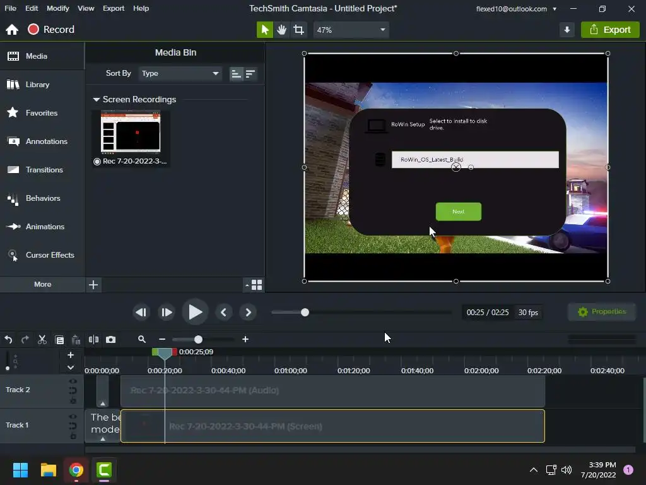Image resolution: width=646 pixels, height=485 pixels.
Task: Open the Media tab in sidebar
Action: [42, 56]
